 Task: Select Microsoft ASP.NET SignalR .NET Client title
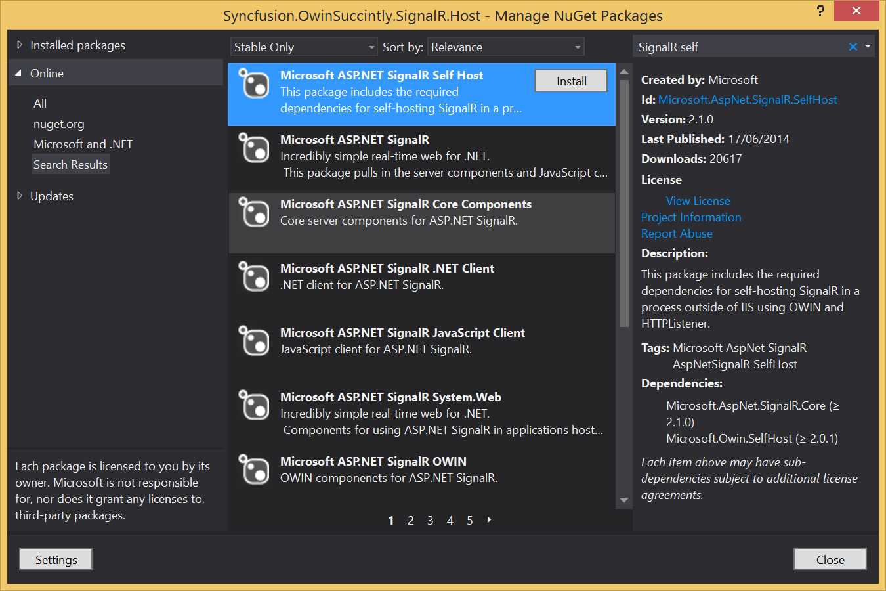coord(387,268)
